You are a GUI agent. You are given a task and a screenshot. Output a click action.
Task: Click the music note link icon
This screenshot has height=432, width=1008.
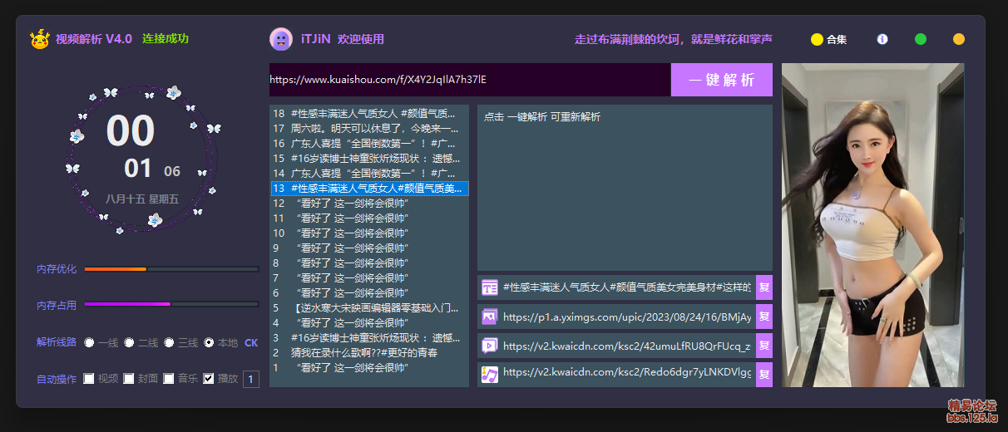tap(490, 375)
